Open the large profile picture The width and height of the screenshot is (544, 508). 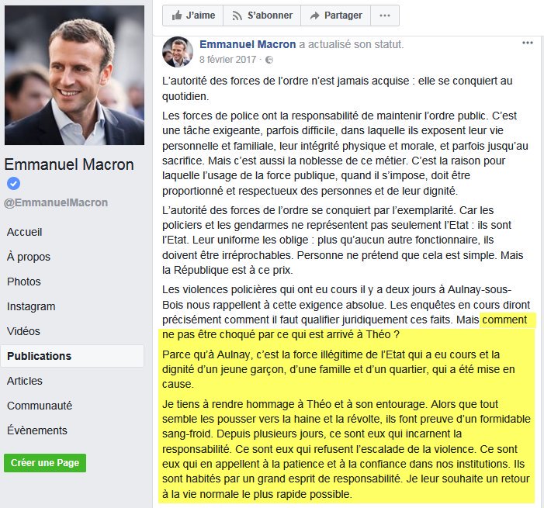click(x=74, y=74)
